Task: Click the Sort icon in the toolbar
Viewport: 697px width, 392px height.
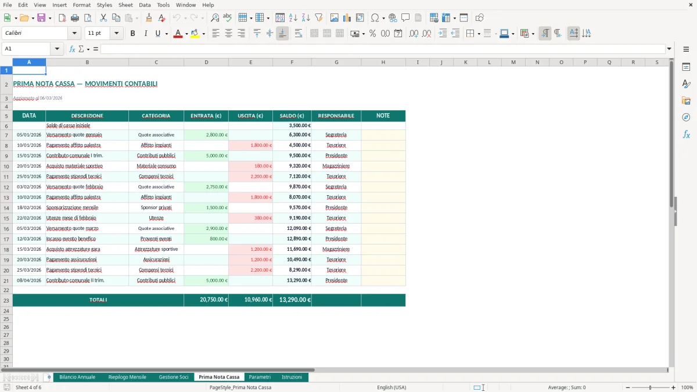Action: tap(280, 18)
